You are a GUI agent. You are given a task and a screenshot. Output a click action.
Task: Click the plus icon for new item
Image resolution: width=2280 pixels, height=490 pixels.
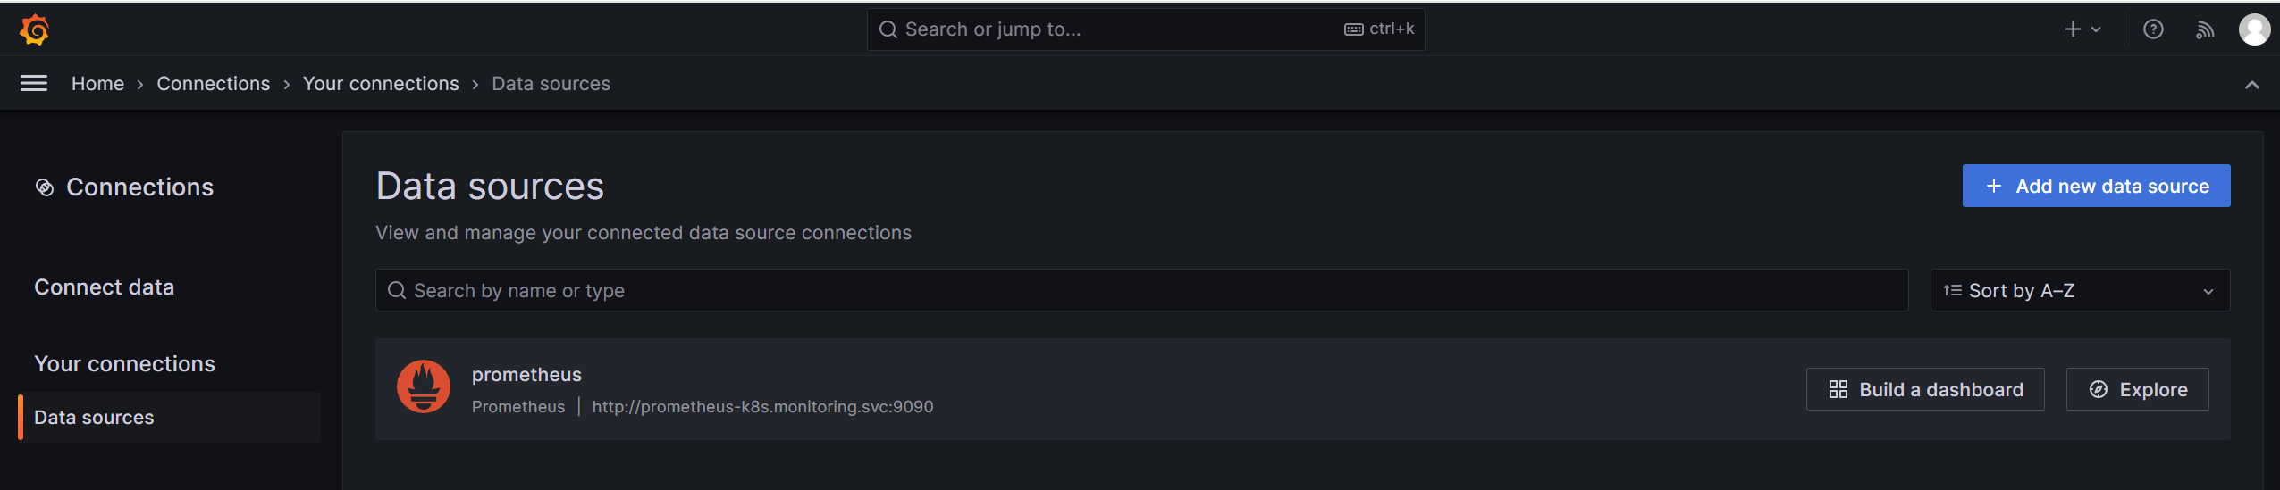tap(2073, 29)
